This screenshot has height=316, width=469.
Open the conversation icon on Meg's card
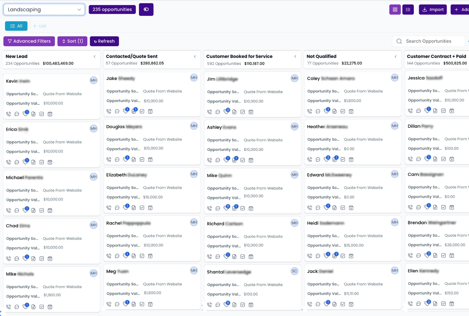[x=117, y=304]
